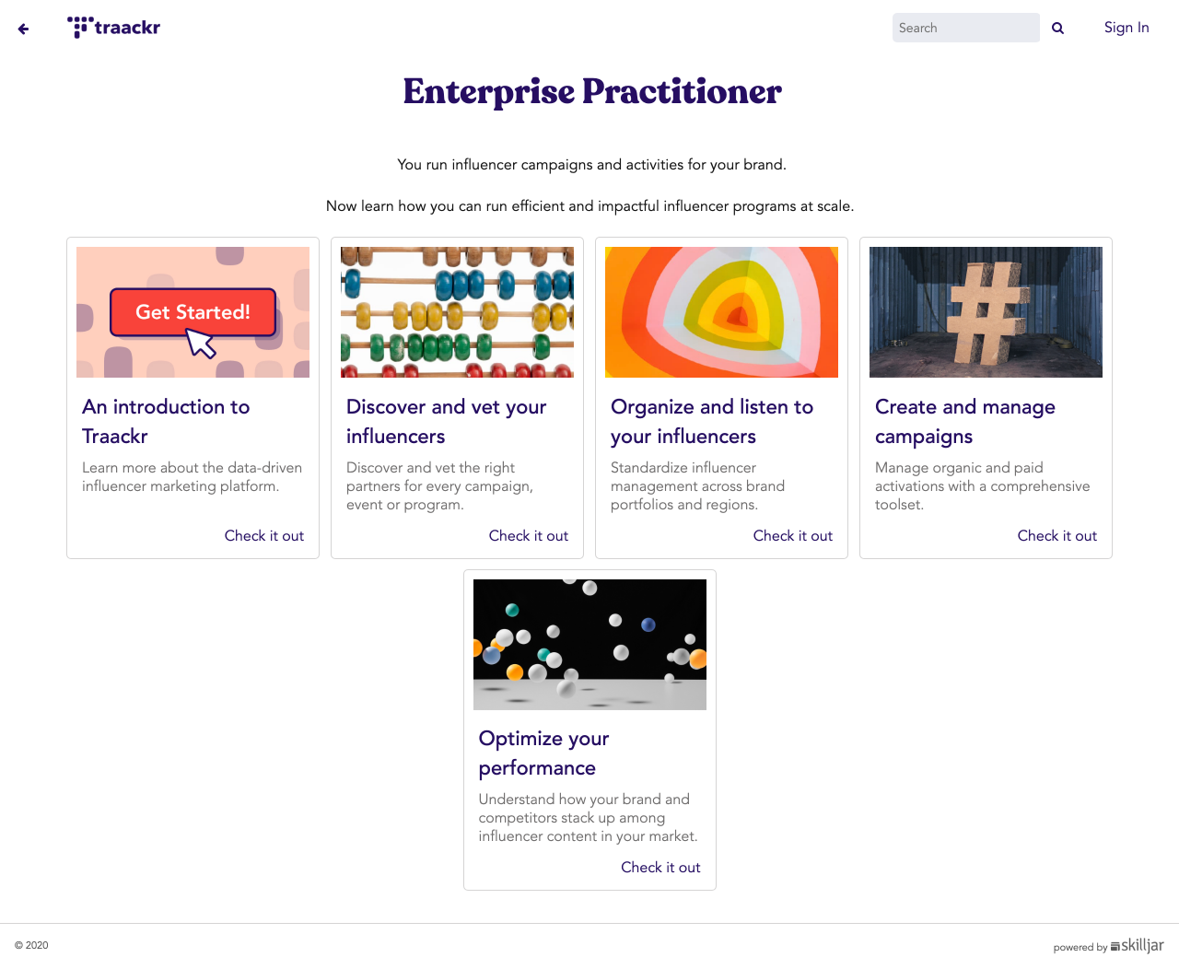Click 'Check it out' for Optimize performance
This screenshot has height=969, width=1179.
660,868
